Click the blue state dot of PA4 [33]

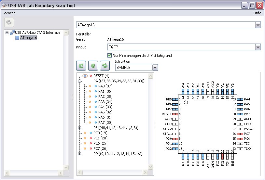pyautogui.click(x=96, y=107)
